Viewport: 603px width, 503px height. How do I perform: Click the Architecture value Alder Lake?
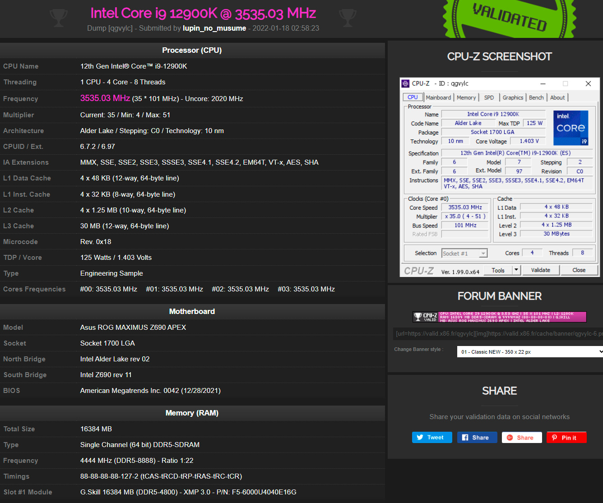[152, 131]
